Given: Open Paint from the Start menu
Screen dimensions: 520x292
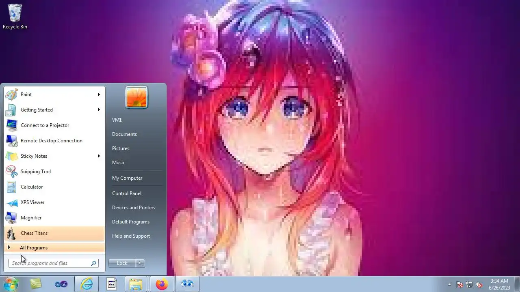Looking at the screenshot, I should click(x=54, y=94).
